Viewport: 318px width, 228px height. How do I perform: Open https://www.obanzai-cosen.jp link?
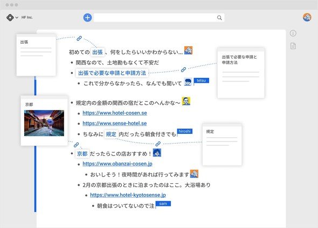click(117, 163)
